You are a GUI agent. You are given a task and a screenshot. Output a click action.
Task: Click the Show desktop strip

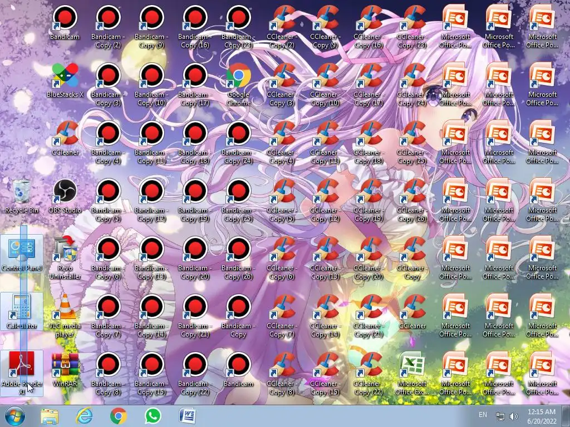pos(566,416)
